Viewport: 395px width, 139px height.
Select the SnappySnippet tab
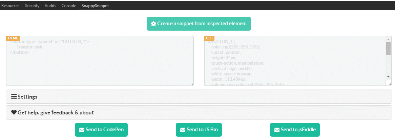[x=95, y=6]
